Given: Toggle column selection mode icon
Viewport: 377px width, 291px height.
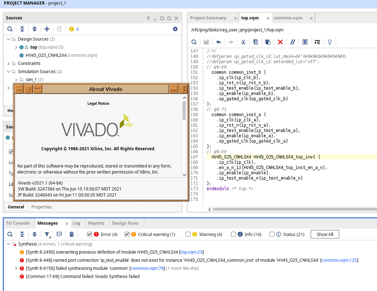Looking at the screenshot, I should click(305, 42).
